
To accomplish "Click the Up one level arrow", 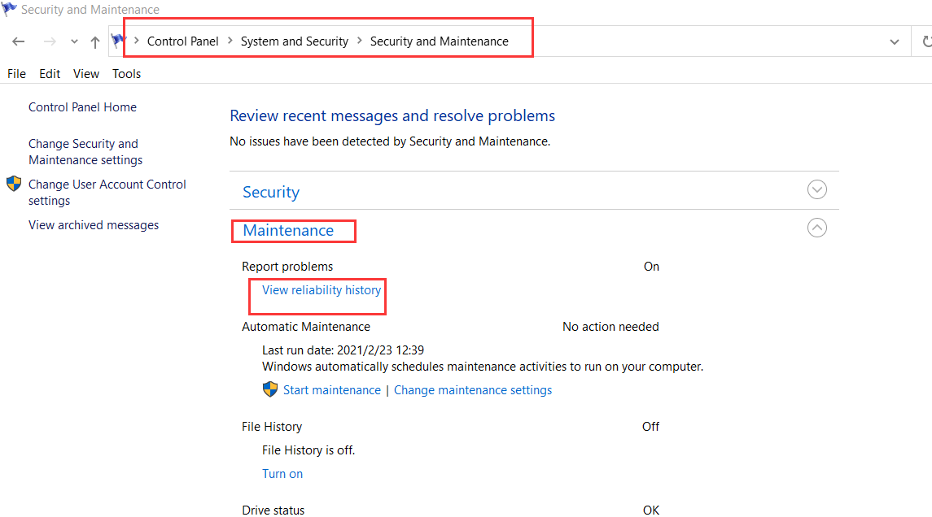I will [x=95, y=41].
